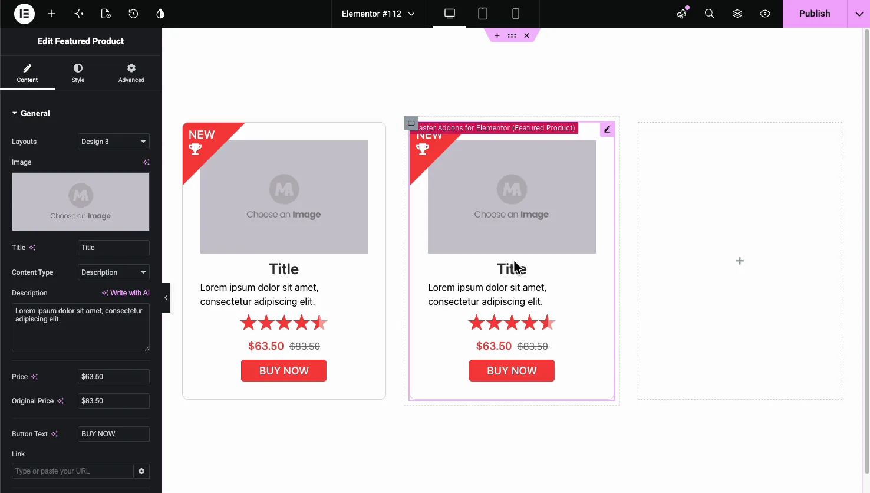Switch to the Style tab
The width and height of the screenshot is (870, 493).
coord(78,73)
